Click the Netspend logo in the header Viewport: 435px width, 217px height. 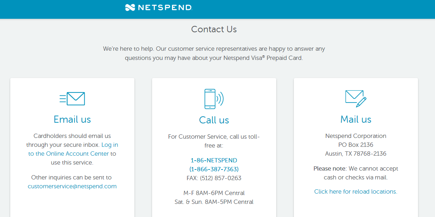(158, 7)
